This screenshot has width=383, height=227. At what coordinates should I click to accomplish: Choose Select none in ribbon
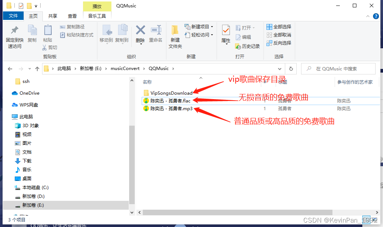(x=279, y=35)
